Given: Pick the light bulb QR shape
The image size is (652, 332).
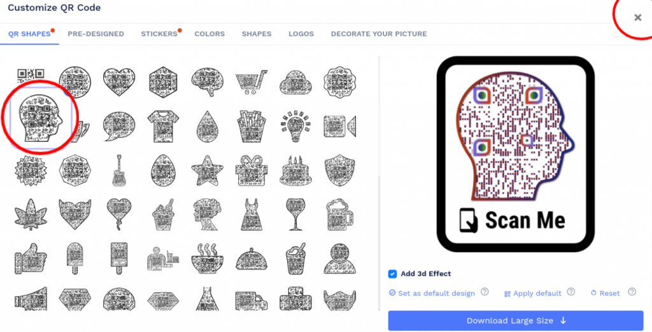Looking at the screenshot, I should coord(295,127).
